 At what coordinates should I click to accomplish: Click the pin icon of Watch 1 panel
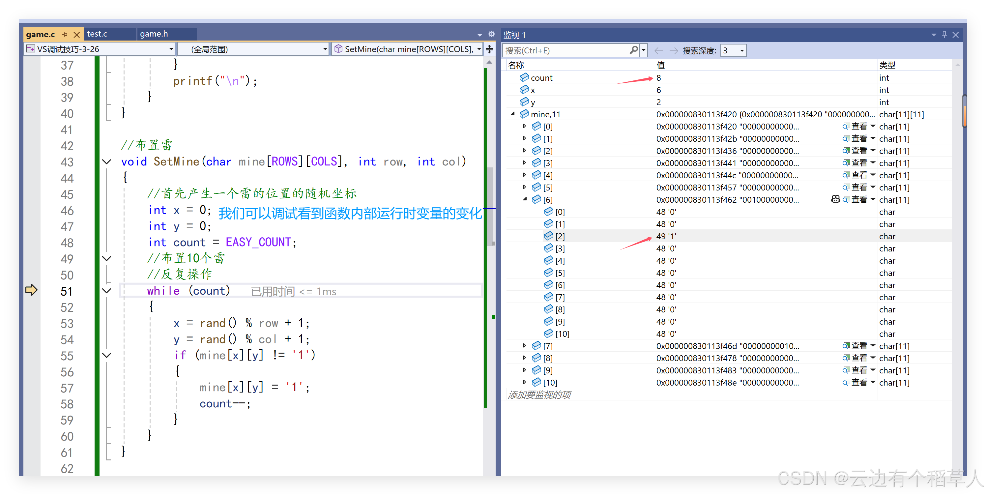(x=944, y=35)
